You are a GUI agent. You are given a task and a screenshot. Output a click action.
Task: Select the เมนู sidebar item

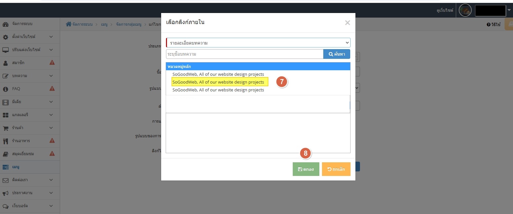30,167
